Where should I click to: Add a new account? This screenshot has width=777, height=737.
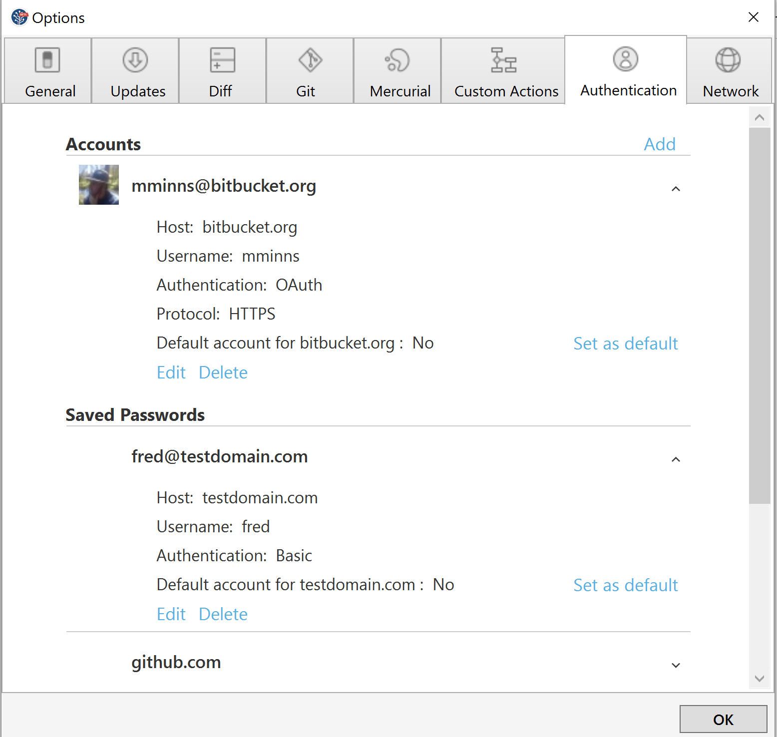point(659,144)
